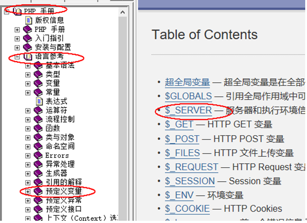Expand the 命名空间 tree node

click(x=28, y=147)
